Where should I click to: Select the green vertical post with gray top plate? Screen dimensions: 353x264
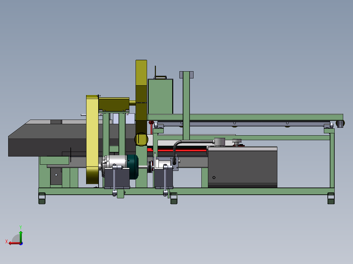[x=186, y=106]
